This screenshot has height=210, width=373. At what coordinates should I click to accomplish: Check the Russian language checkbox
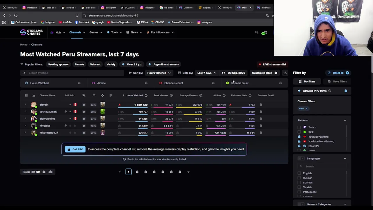point(299,178)
